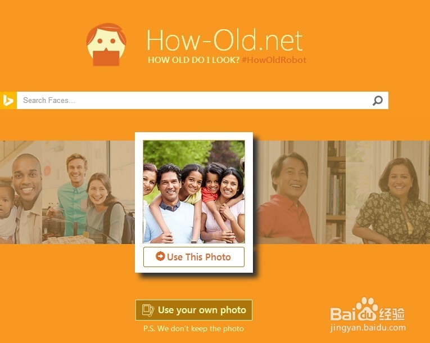The image size is (430, 343).
Task: Click the magnifying glass search icon
Action: coord(378,101)
